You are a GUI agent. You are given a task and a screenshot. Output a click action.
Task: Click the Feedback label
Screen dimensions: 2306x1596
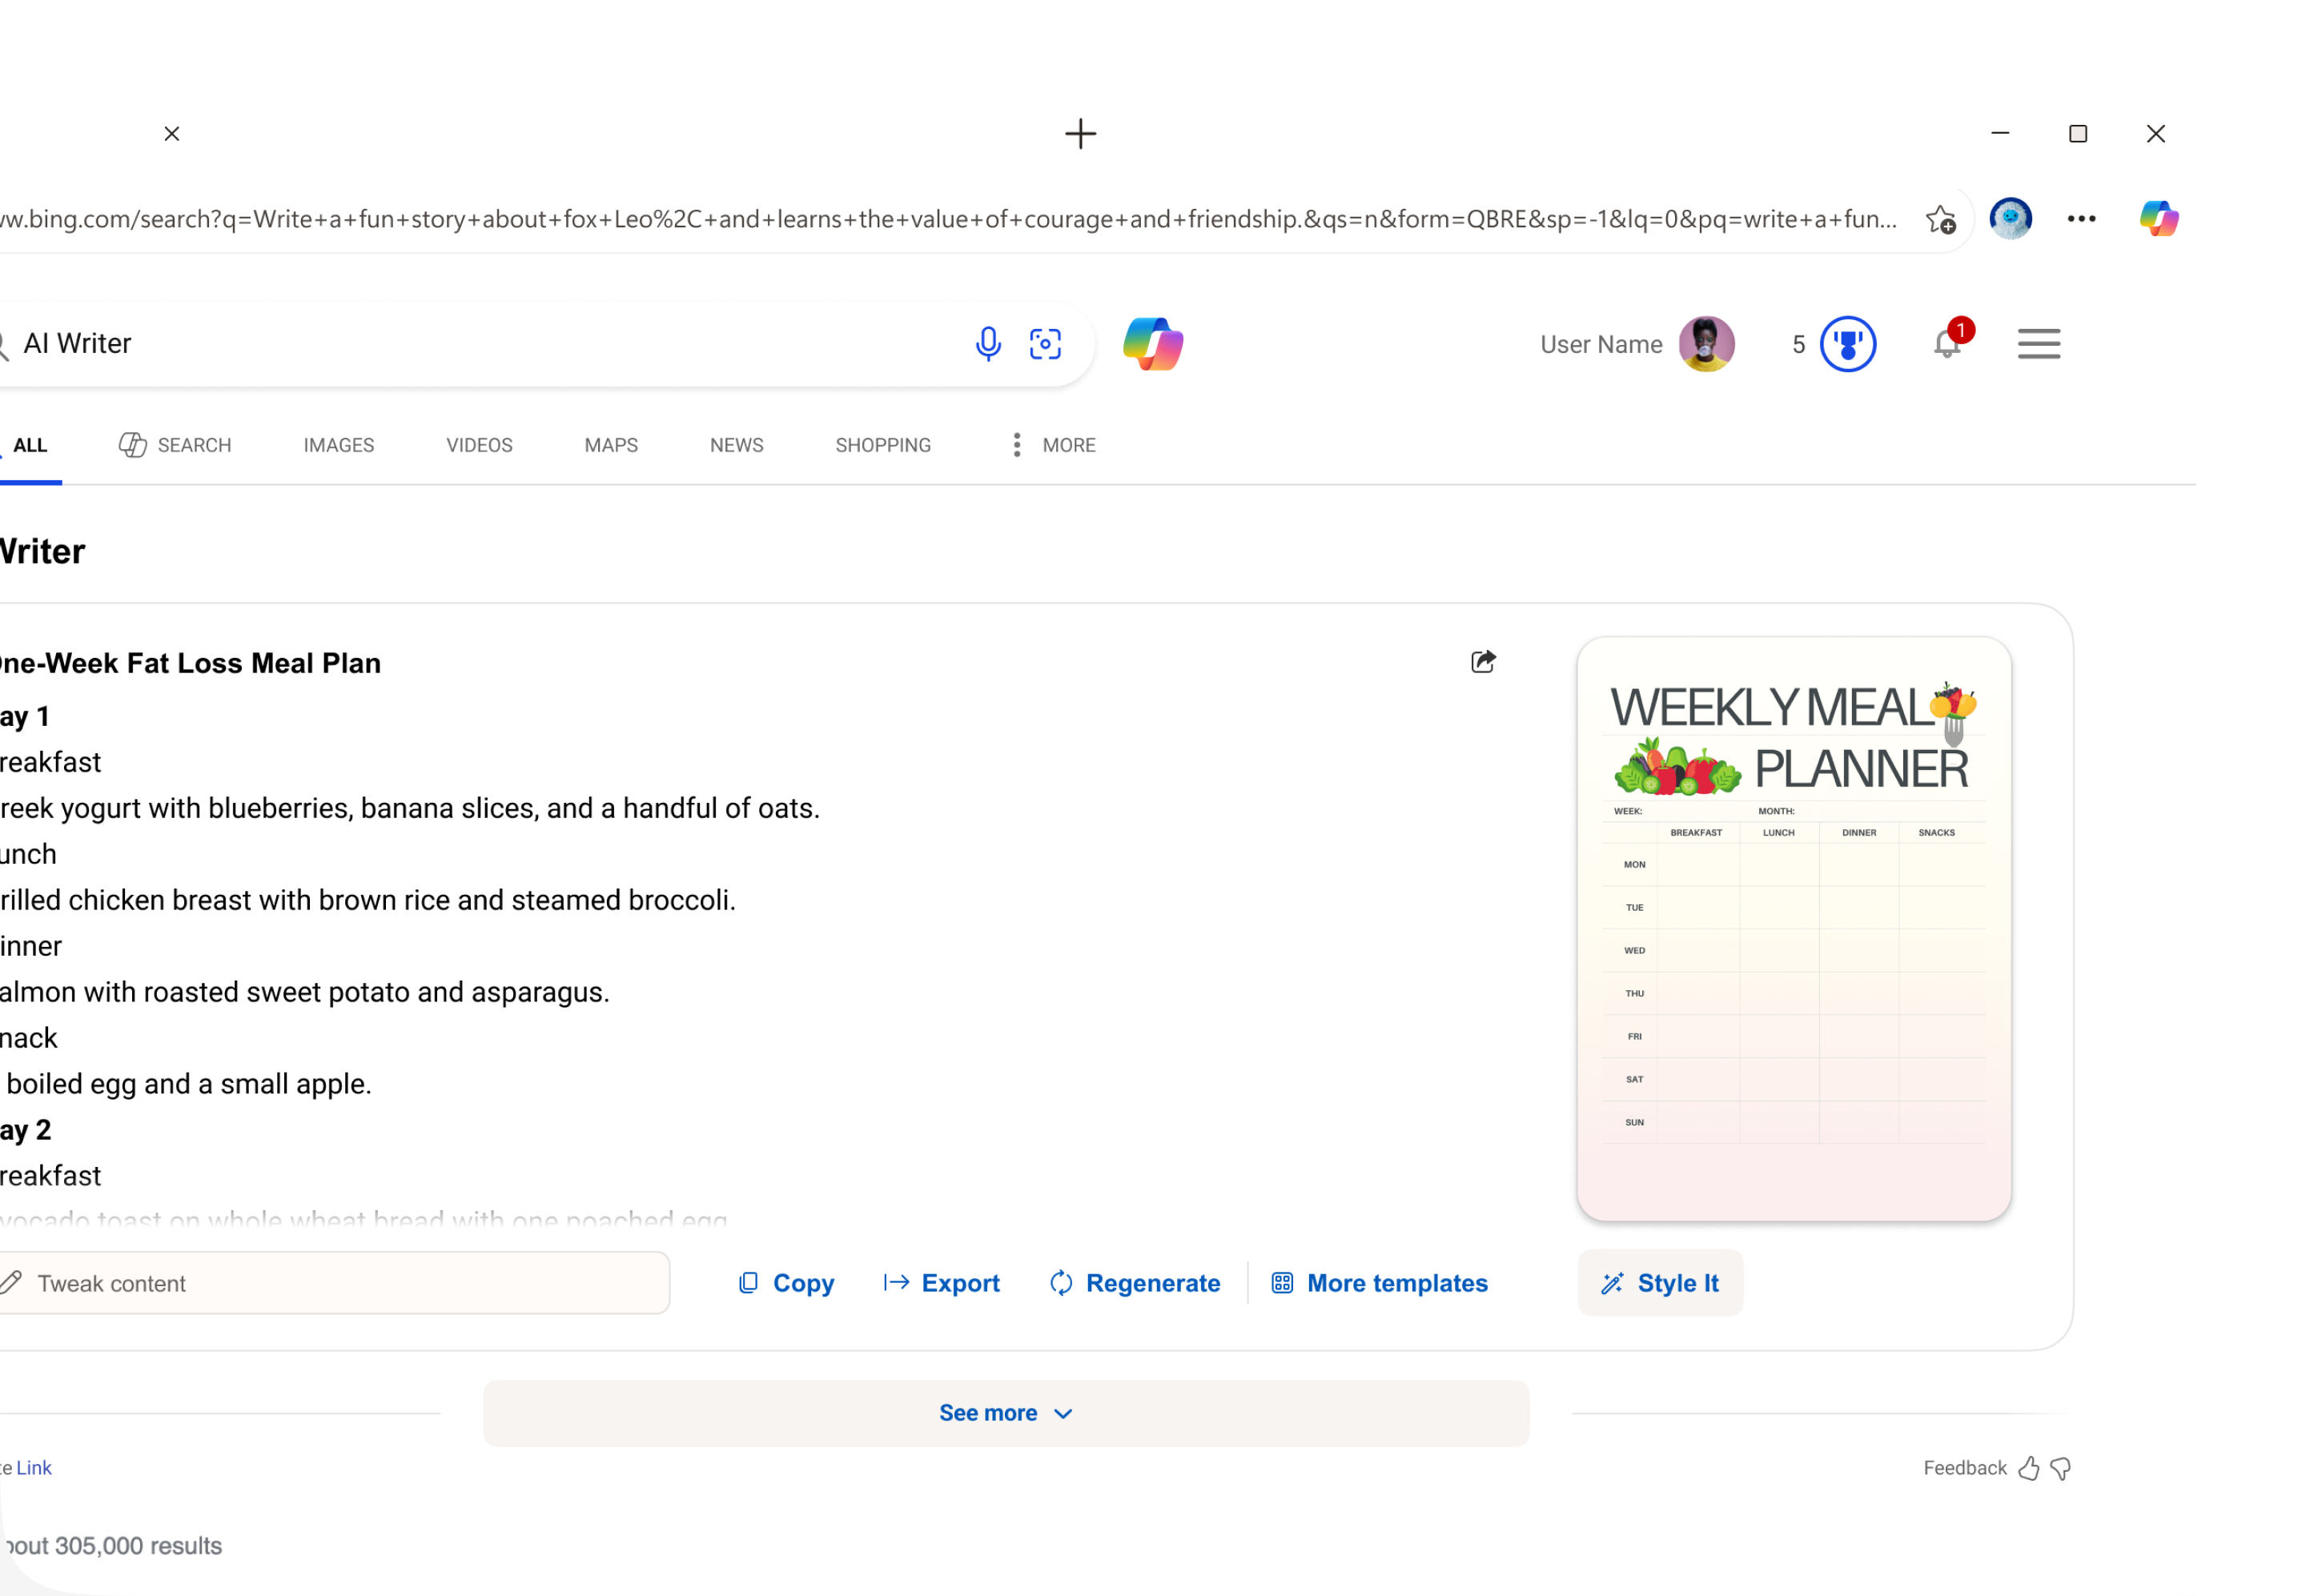click(1965, 1468)
